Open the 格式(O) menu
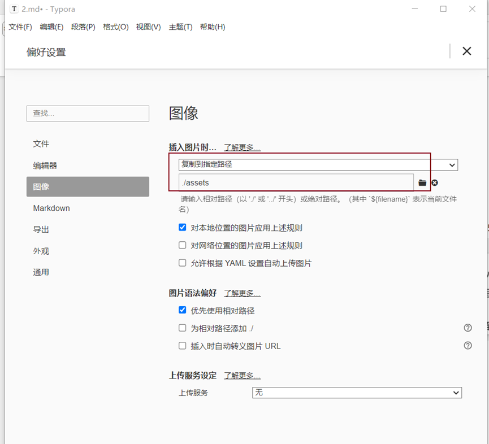The width and height of the screenshot is (489, 444). pyautogui.click(x=116, y=27)
